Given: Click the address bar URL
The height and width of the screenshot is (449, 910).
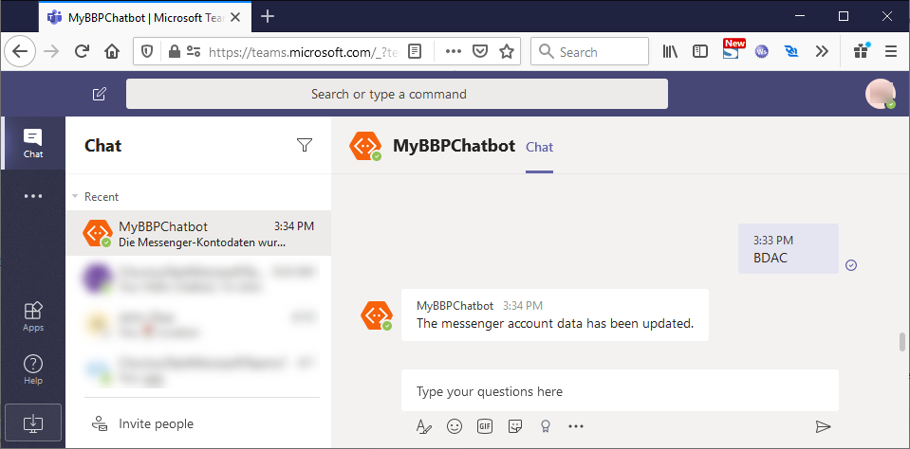Looking at the screenshot, I should click(x=304, y=52).
